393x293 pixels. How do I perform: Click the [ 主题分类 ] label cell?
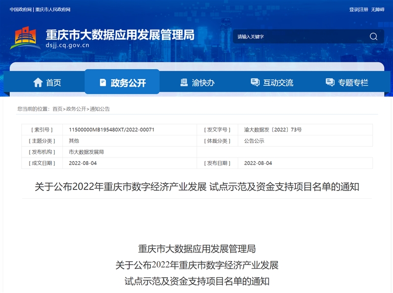pyautogui.click(x=42, y=141)
